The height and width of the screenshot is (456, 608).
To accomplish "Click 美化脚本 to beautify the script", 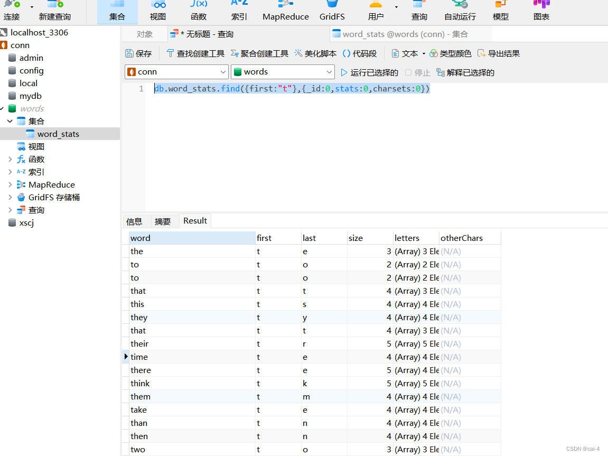I will (x=315, y=53).
